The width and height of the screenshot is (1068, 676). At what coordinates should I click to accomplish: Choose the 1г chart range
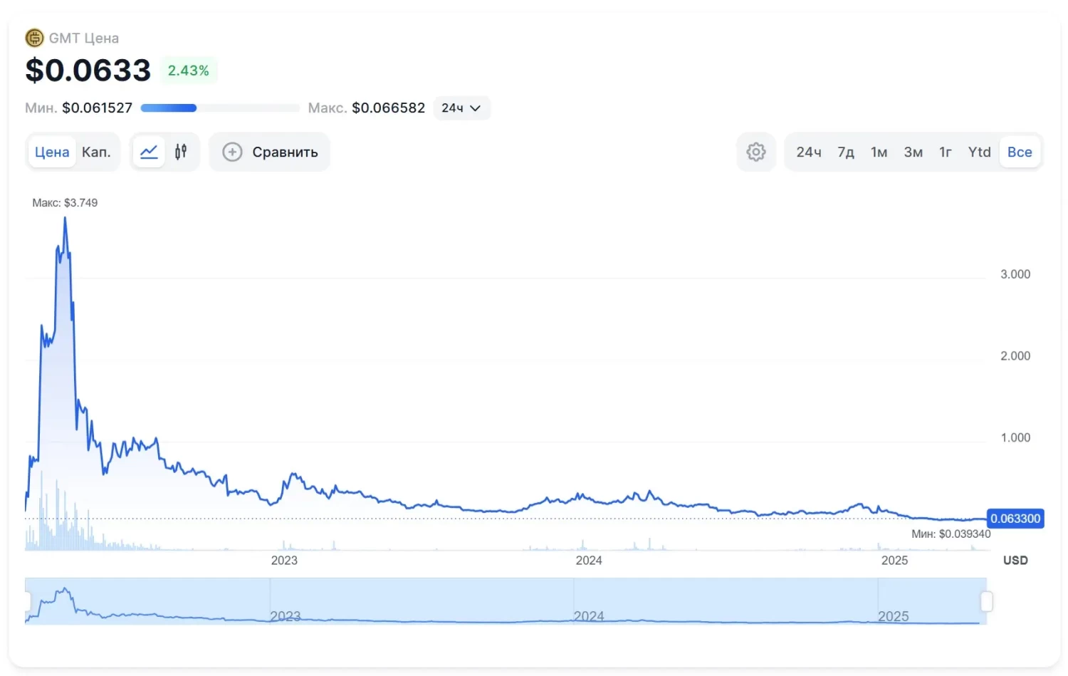(x=946, y=152)
